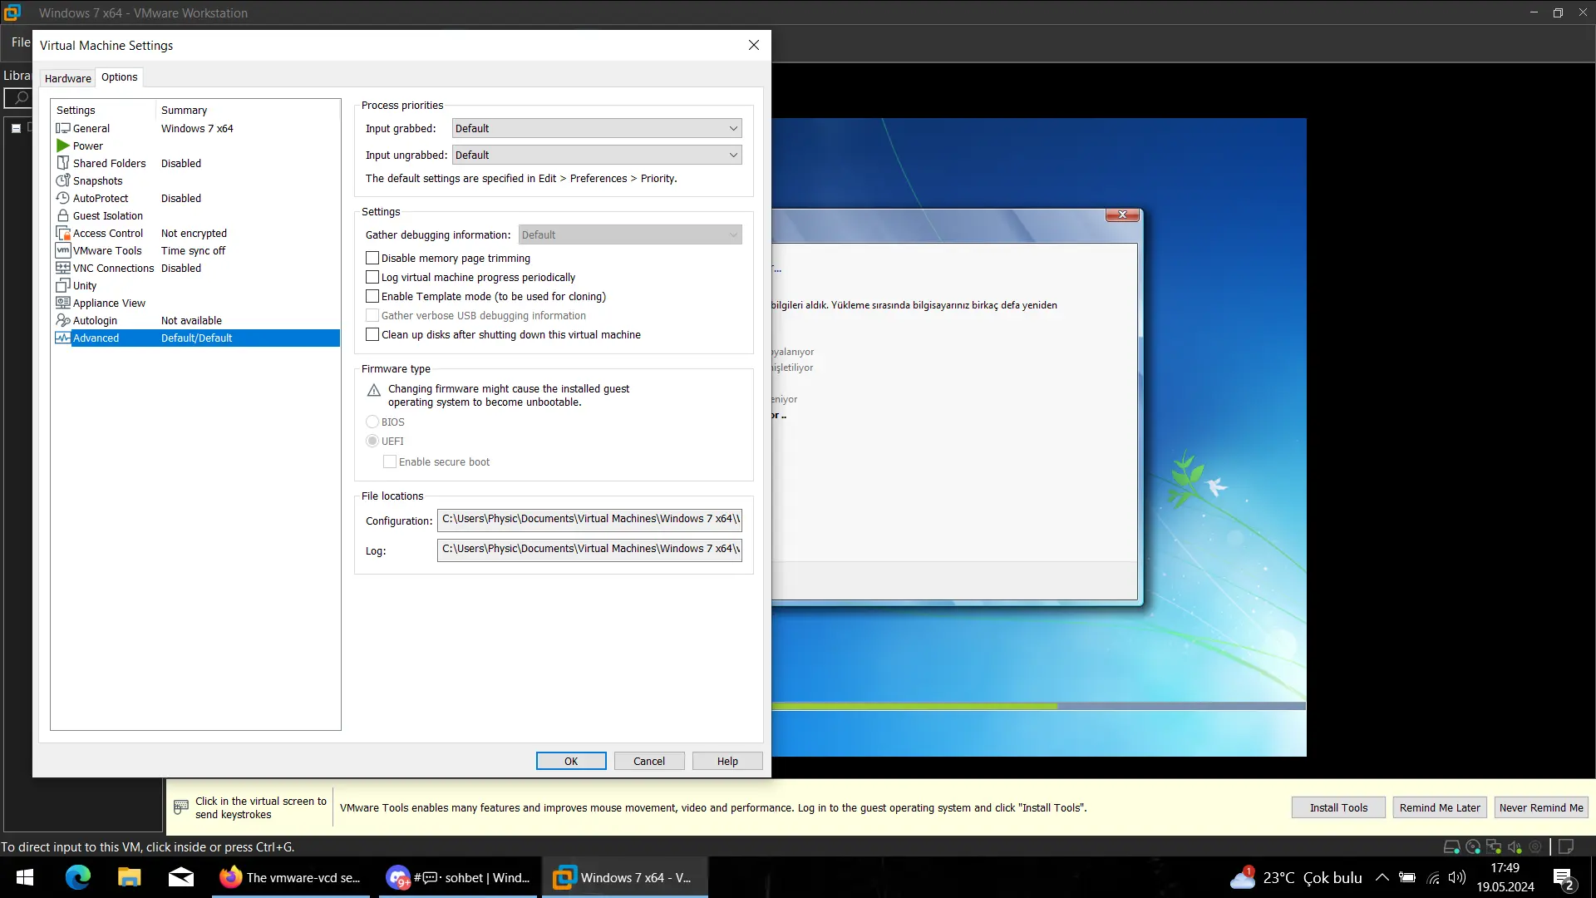Viewport: 1596px width, 898px height.
Task: Click the Guest Isolation padlock icon
Action: [x=63, y=215]
